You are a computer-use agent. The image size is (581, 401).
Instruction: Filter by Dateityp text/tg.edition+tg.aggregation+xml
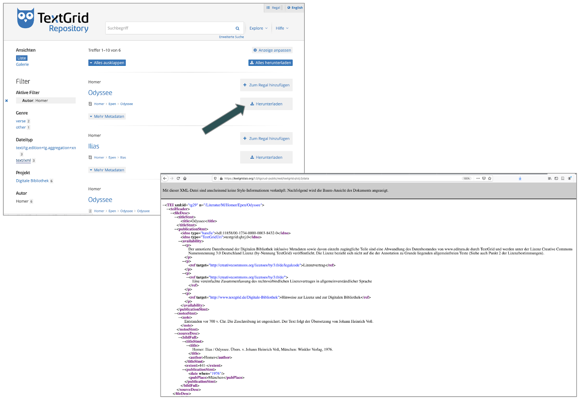pyautogui.click(x=46, y=148)
